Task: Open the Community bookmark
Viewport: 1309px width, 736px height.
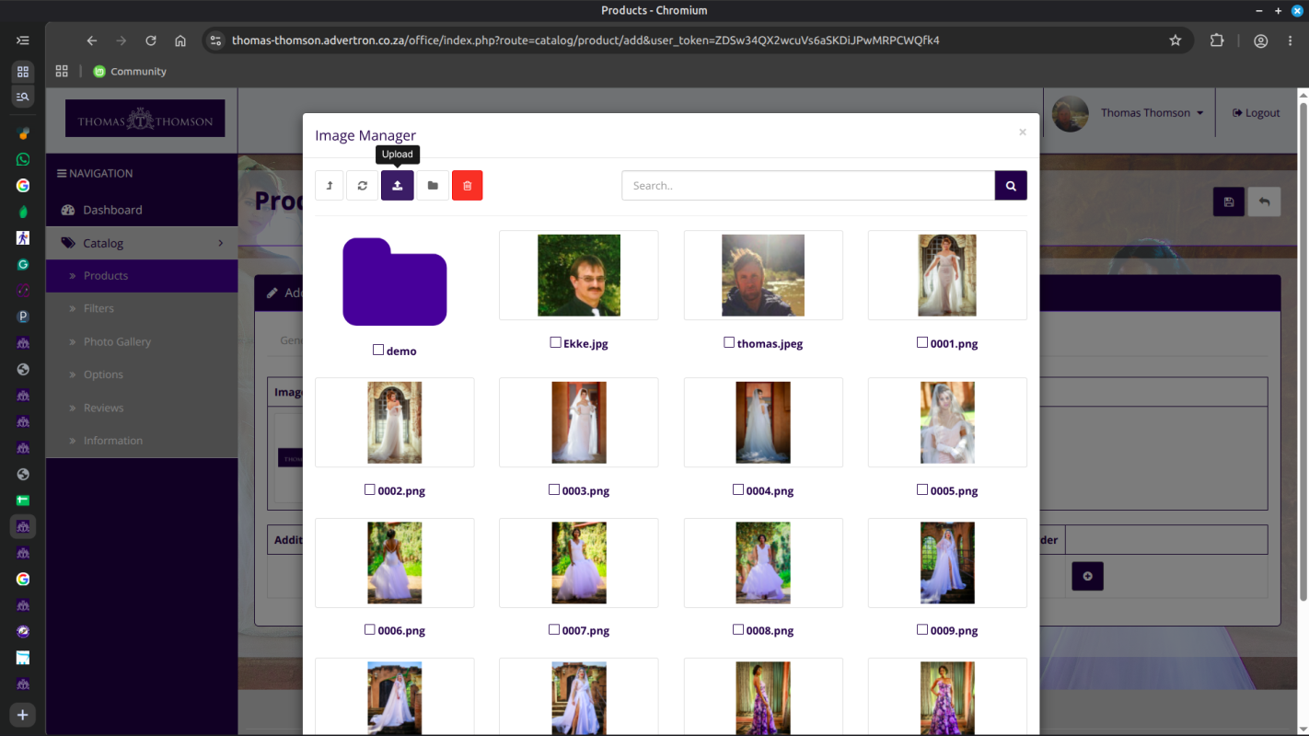Action: (x=130, y=71)
